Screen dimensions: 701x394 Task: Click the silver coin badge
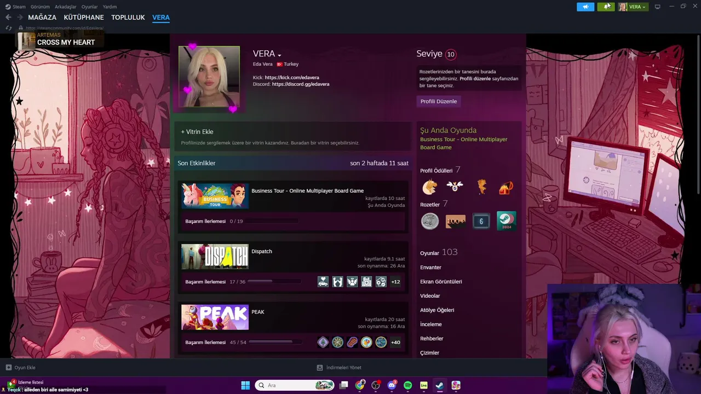(430, 221)
